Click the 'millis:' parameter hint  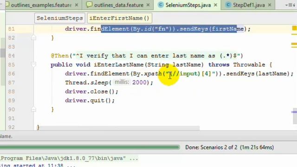tap(122, 82)
